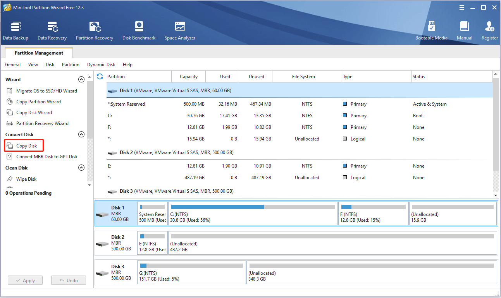Click 348.3 GB unallocated block on Disk 3

tap(372, 272)
